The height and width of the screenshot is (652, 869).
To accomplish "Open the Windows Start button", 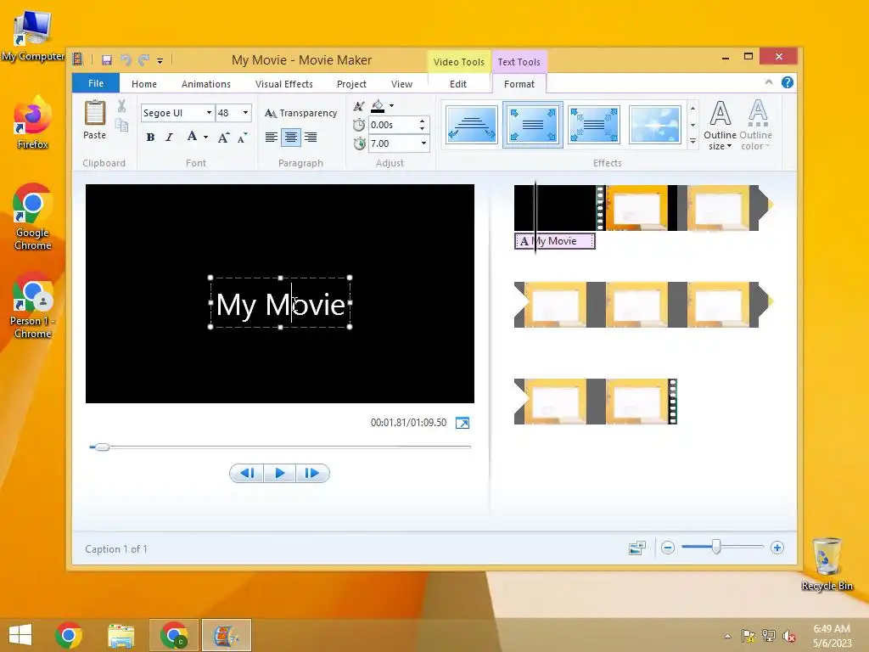I will [20, 635].
